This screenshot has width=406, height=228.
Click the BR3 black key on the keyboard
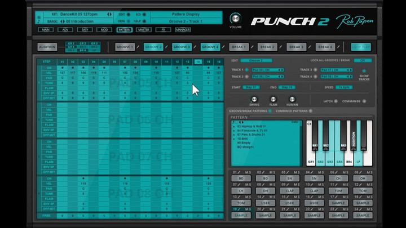(343, 136)
